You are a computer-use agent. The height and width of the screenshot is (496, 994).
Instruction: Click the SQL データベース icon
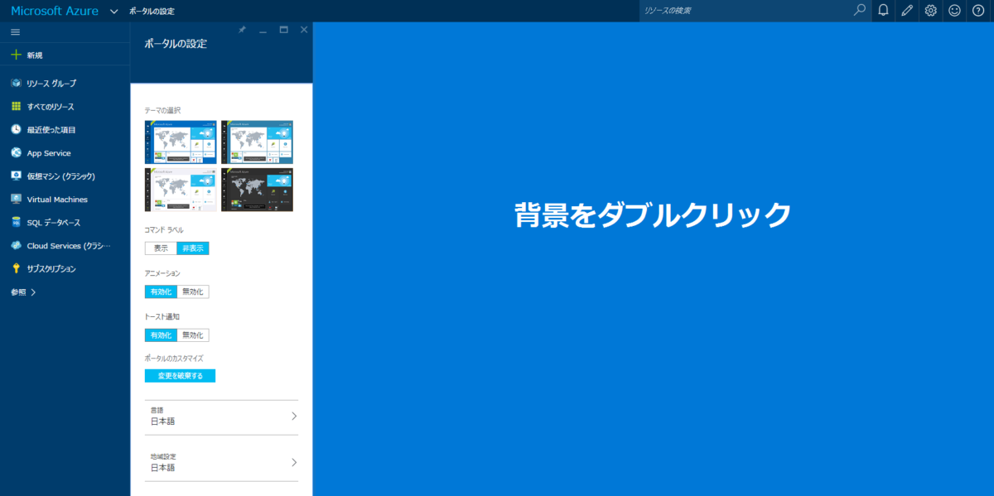click(16, 223)
